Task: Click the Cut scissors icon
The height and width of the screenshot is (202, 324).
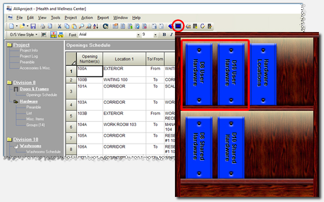Action: tap(60, 26)
